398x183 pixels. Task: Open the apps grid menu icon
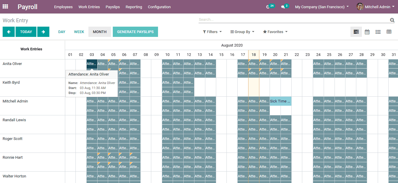click(x=5, y=6)
